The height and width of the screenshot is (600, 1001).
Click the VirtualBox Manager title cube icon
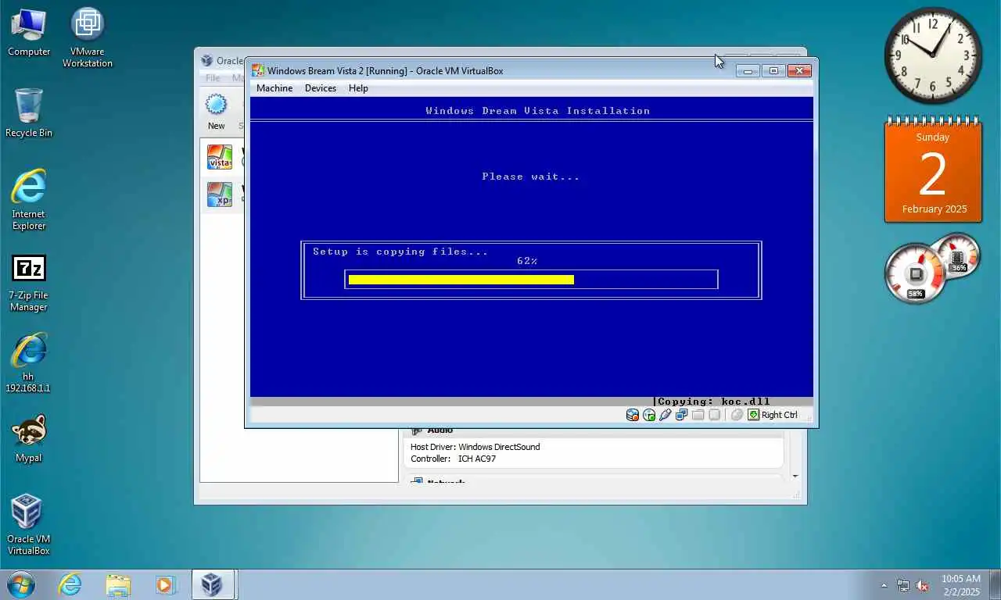coord(206,60)
